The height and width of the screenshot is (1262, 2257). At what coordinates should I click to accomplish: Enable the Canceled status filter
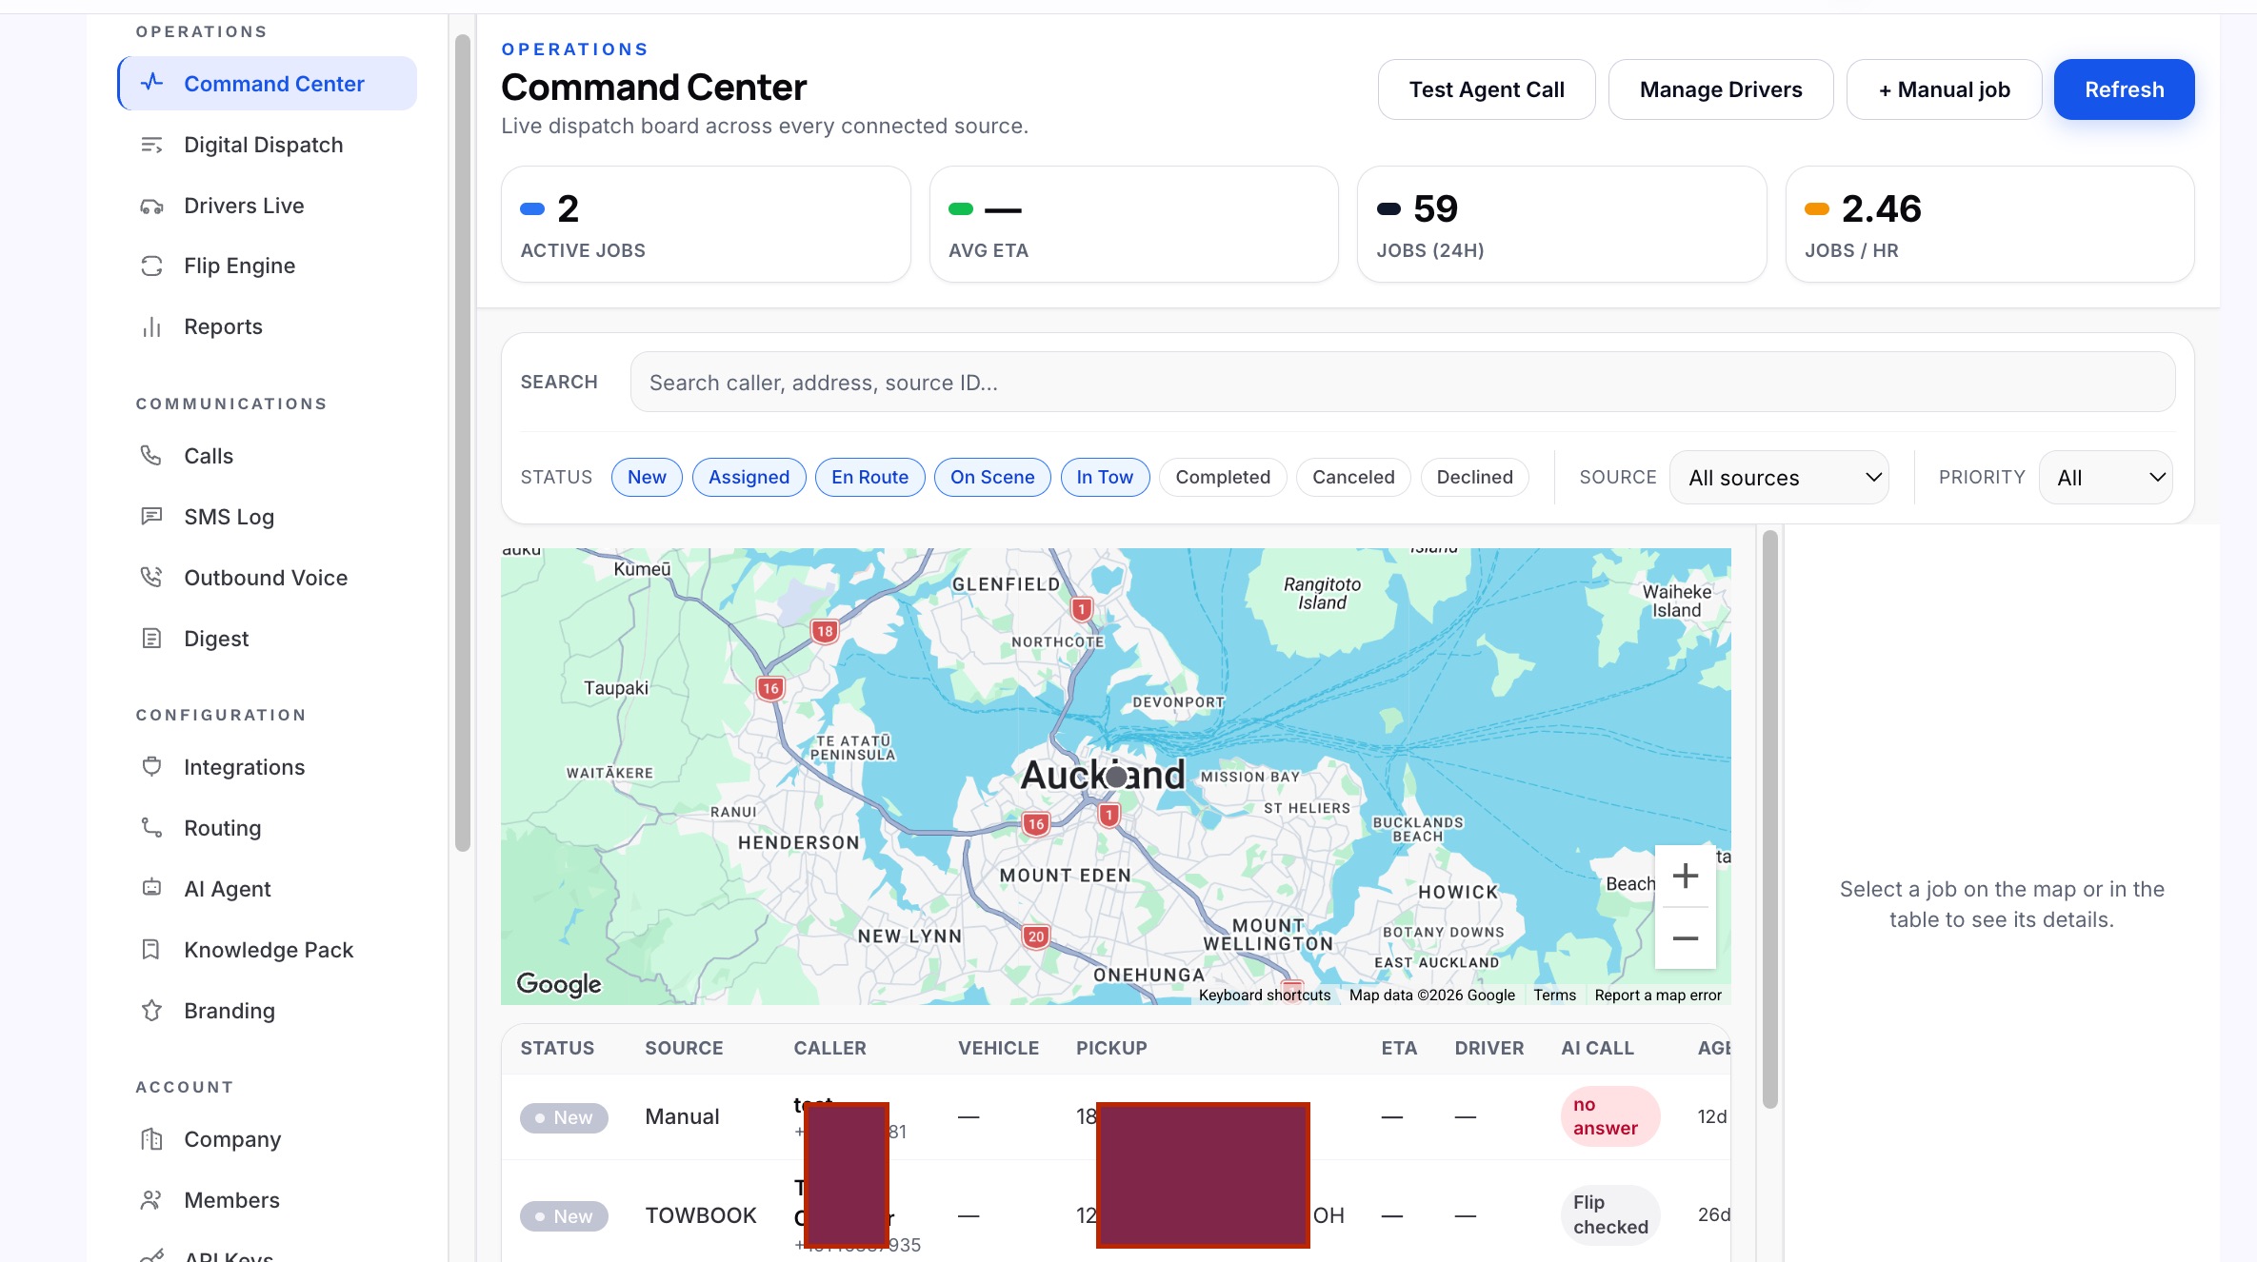(1353, 477)
